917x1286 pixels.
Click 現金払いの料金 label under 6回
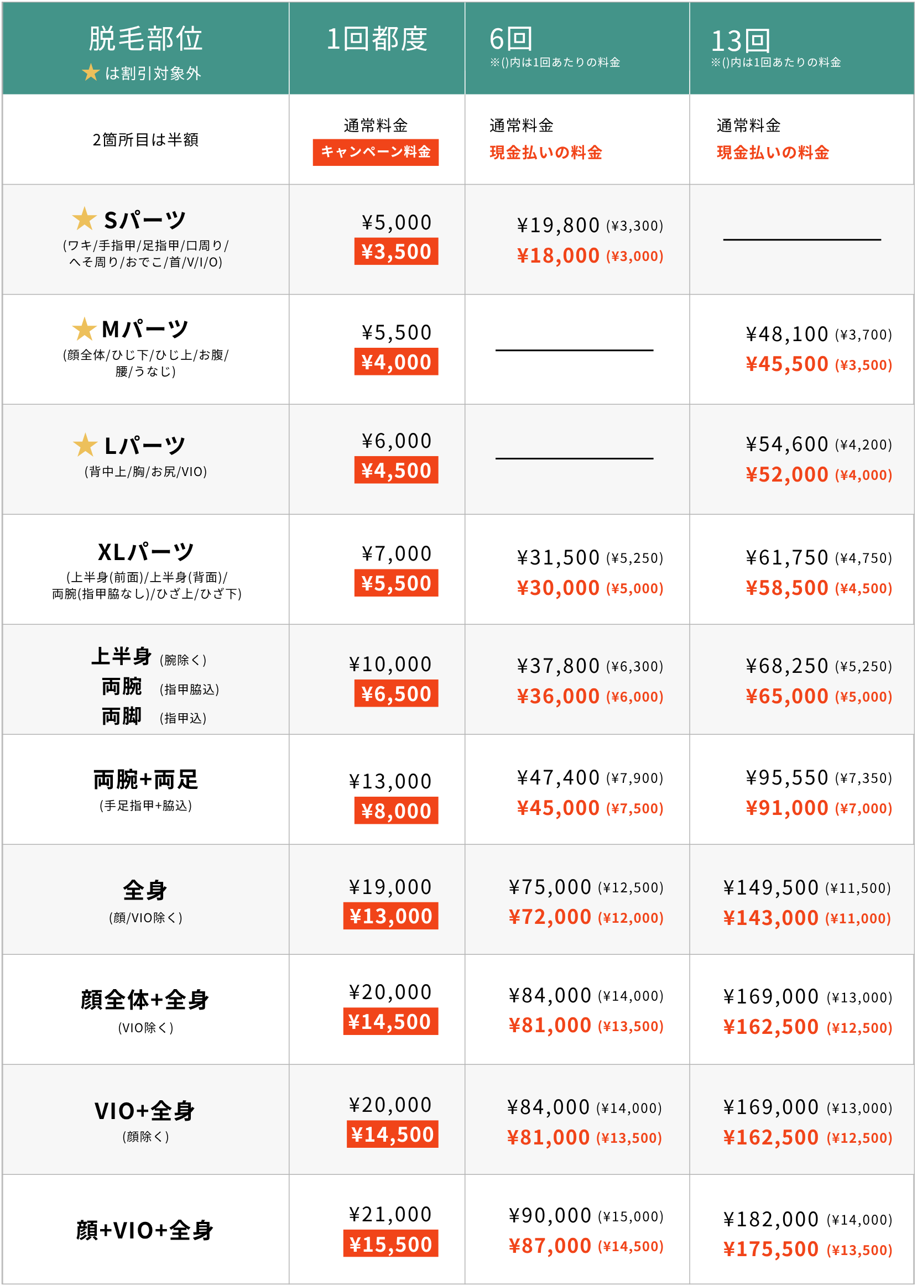point(546,153)
